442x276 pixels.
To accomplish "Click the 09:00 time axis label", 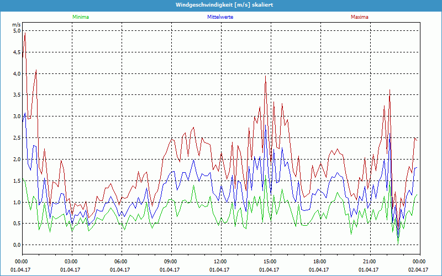I will 171,261.
